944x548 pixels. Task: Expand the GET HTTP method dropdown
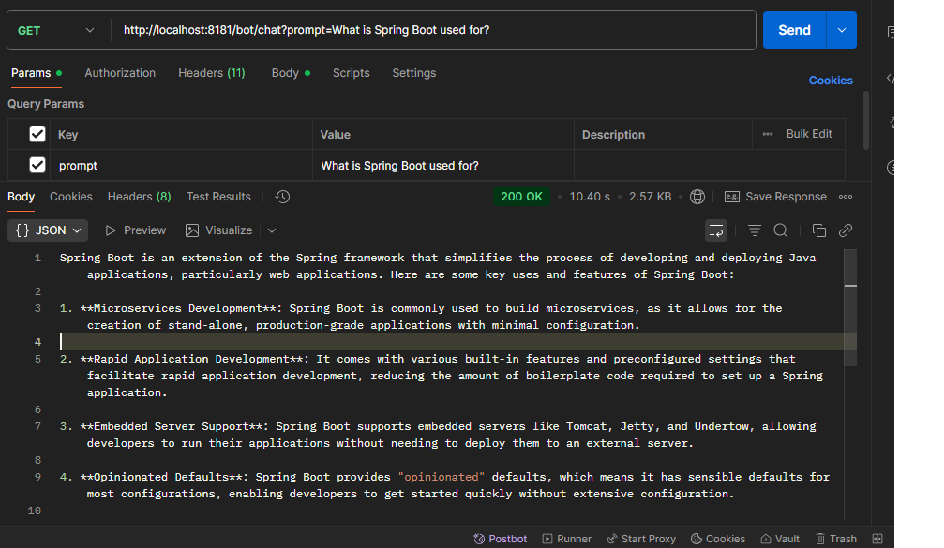click(x=56, y=30)
